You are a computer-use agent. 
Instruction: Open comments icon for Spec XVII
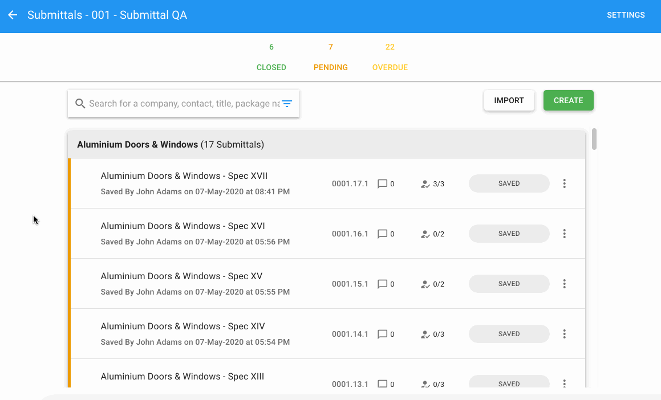coord(382,183)
